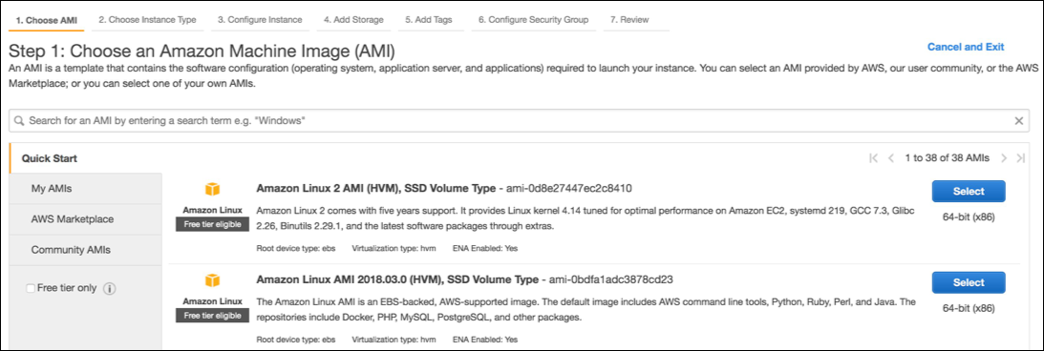This screenshot has width=1044, height=351.
Task: Open 3. Configure Instance step
Action: (260, 20)
